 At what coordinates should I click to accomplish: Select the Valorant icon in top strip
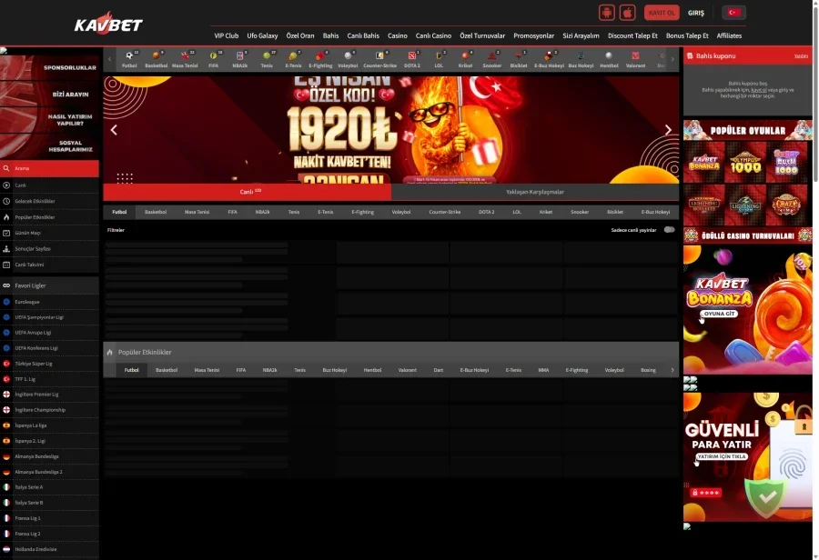[x=636, y=59]
